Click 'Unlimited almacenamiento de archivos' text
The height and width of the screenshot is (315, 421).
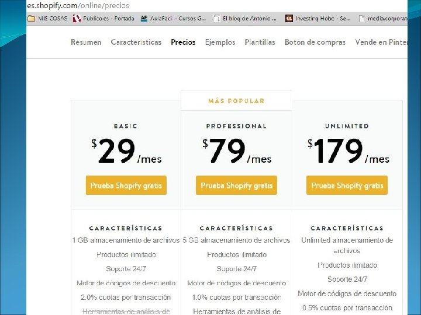[x=347, y=246]
